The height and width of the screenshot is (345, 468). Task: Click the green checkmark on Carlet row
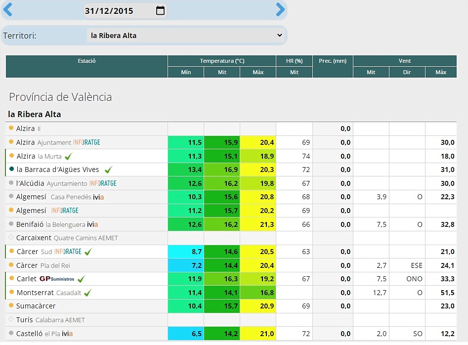pos(81,279)
